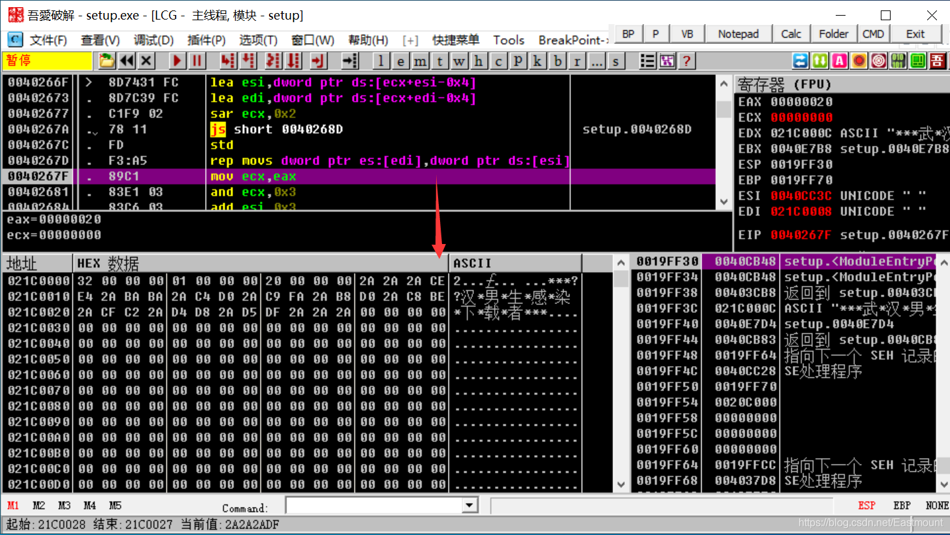
Task: Restart the program with rewind icon
Action: (x=127, y=61)
